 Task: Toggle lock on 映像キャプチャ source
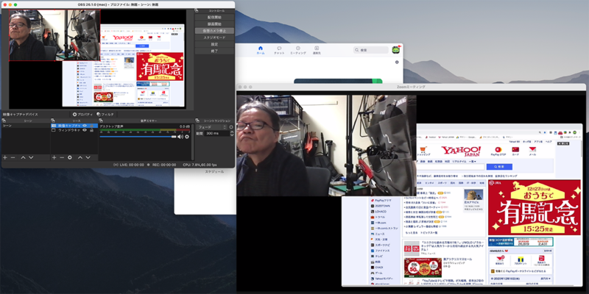91,126
